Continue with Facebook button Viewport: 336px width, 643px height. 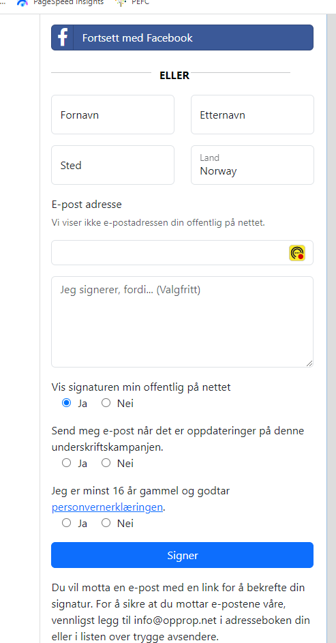(x=183, y=38)
